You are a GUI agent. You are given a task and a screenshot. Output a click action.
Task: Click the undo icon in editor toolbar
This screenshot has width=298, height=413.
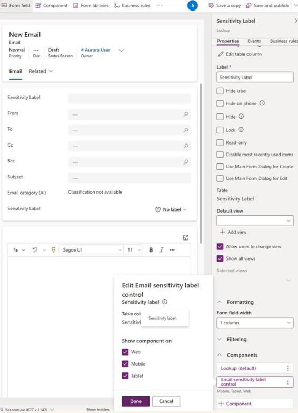point(34,250)
